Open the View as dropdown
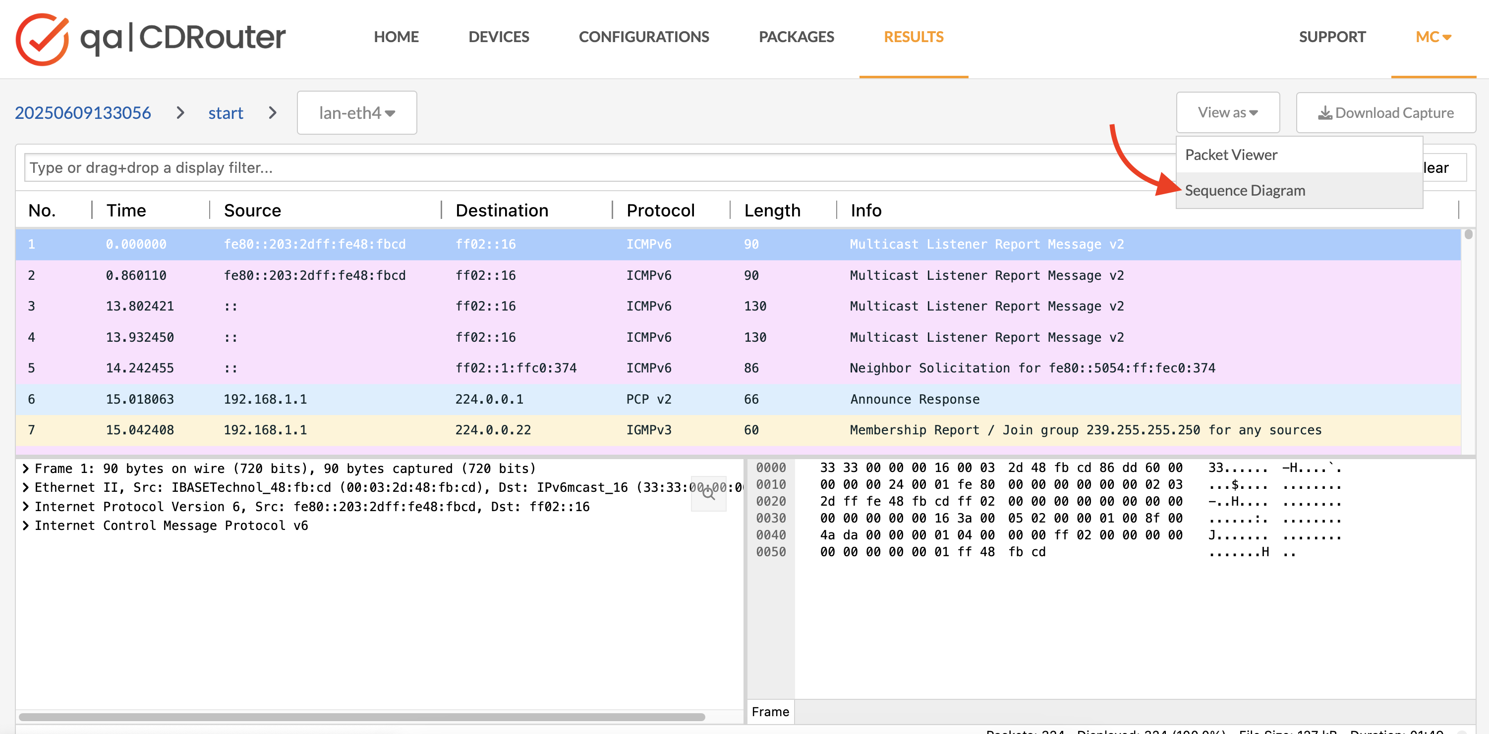The width and height of the screenshot is (1489, 734). [x=1228, y=112]
